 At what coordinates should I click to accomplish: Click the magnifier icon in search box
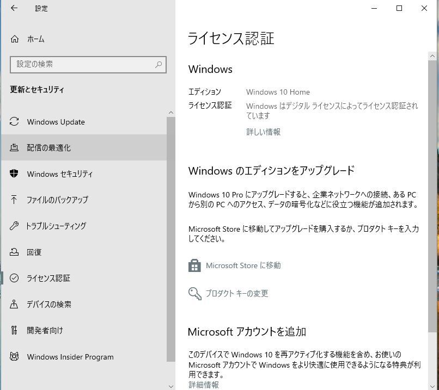pos(158,65)
